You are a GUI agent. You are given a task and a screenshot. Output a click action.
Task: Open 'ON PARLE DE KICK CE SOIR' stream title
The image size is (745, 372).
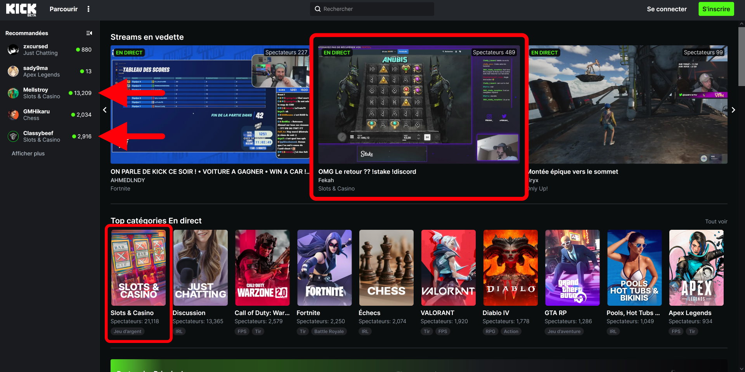(210, 172)
